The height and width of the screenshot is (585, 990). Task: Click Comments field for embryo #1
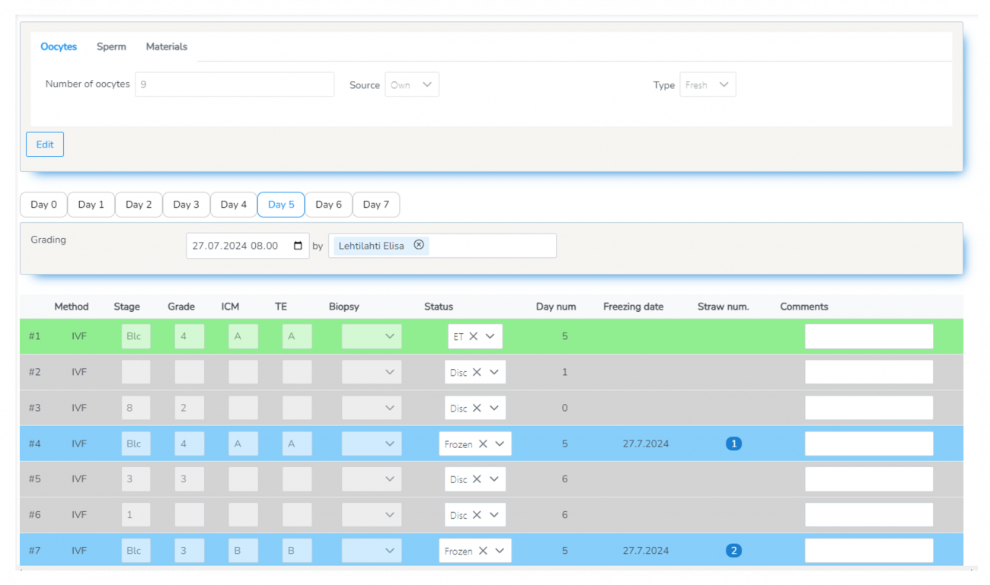(x=868, y=336)
